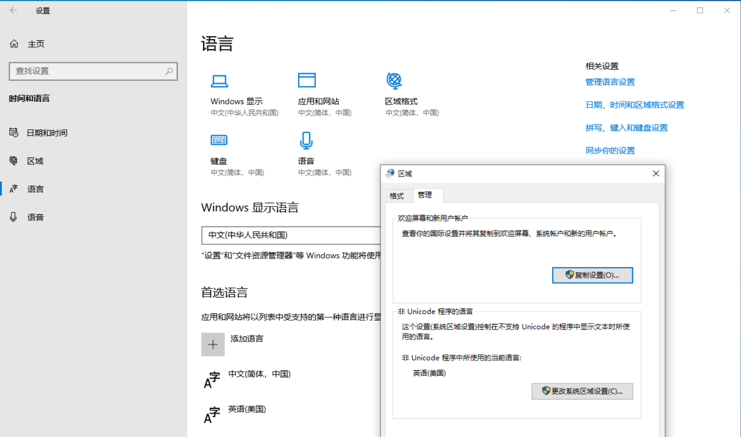
Task: Click the 添加语言 label
Action: tap(247, 338)
